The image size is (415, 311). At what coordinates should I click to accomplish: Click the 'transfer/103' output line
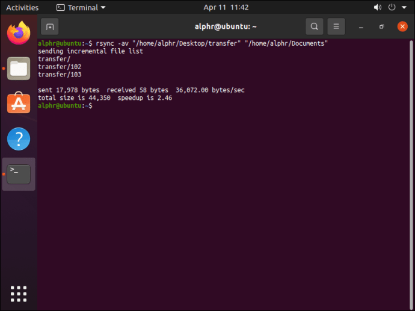[60, 75]
